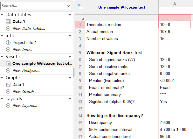Click the plus icon beside New Analysis
The width and height of the screenshot is (193, 139).
(x=8, y=71)
